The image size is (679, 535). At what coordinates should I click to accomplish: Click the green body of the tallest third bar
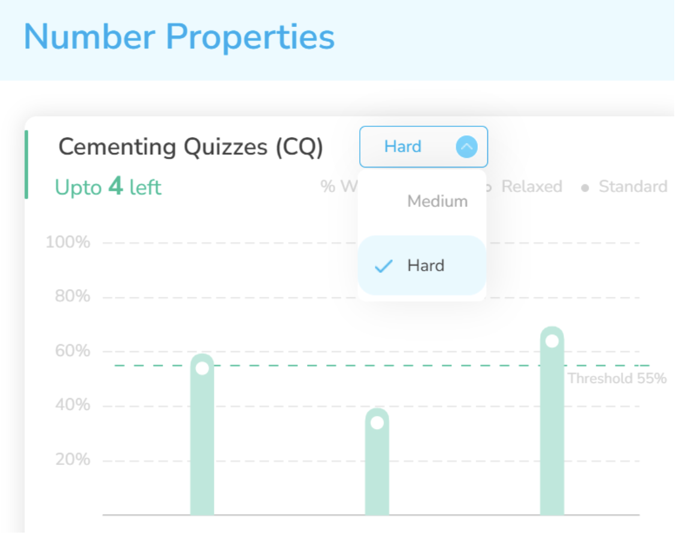pyautogui.click(x=552, y=431)
